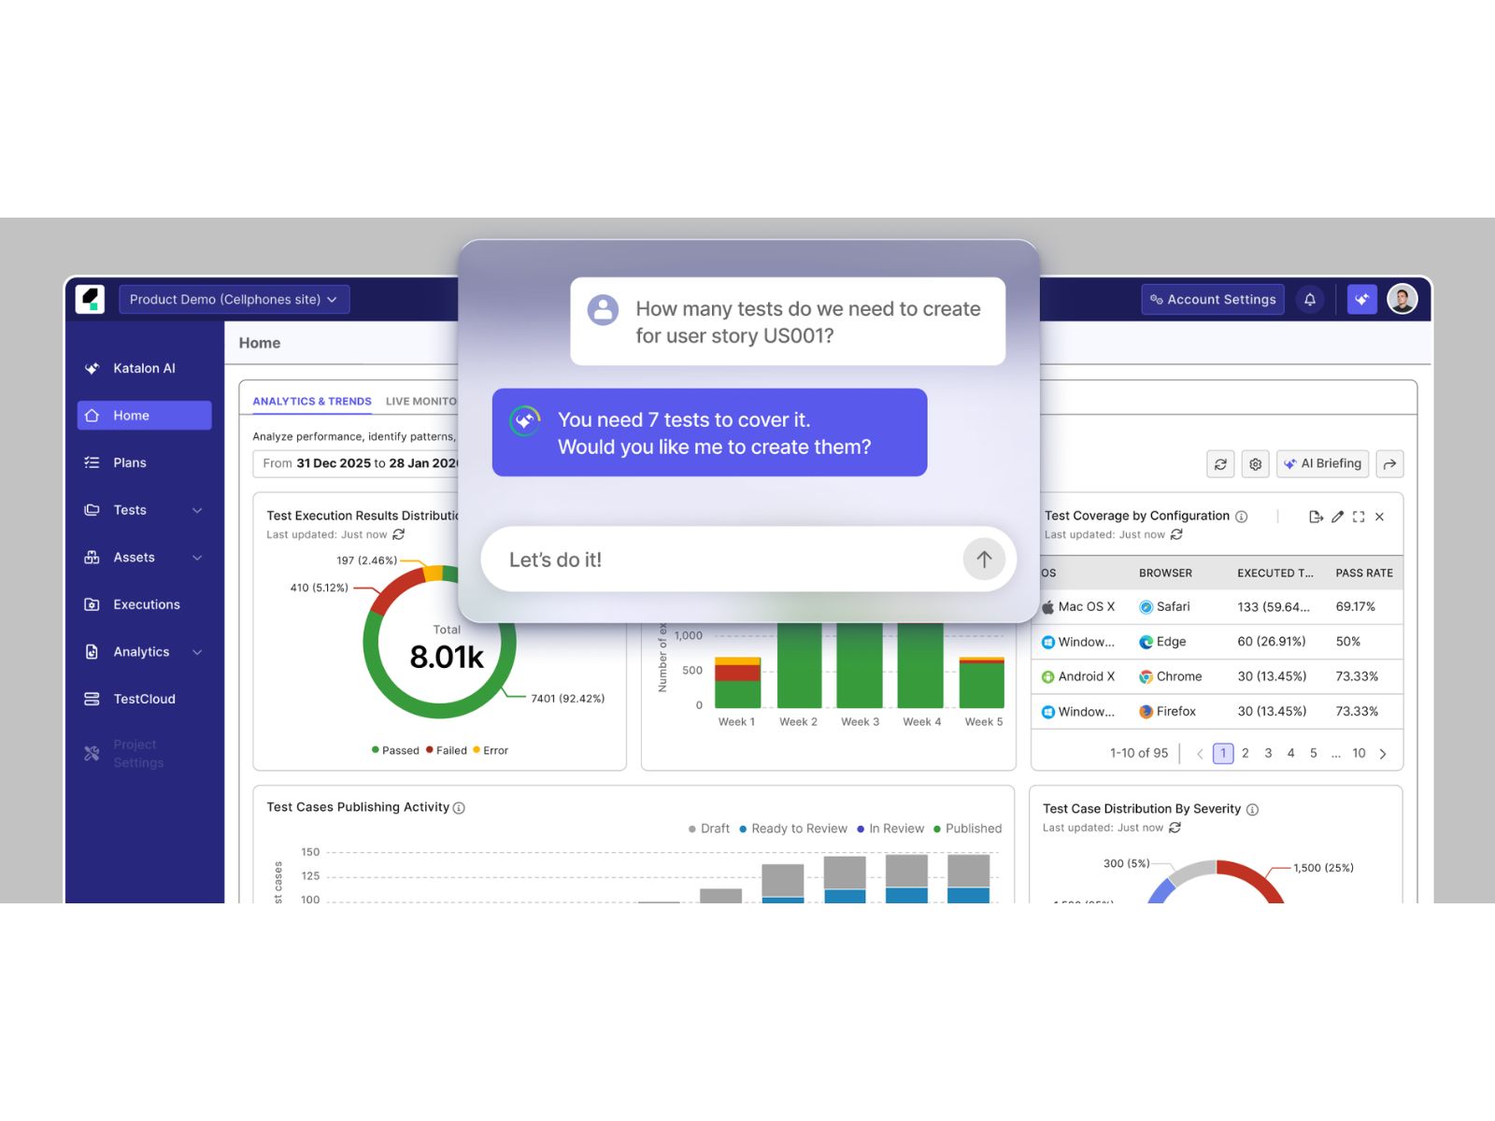Select the Analytics & Trends tab
Screen dimensions: 1495x1121
point(311,401)
